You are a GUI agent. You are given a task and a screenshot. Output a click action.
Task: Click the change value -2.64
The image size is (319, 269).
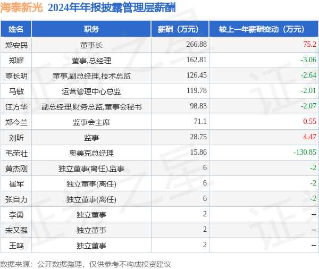click(x=308, y=75)
